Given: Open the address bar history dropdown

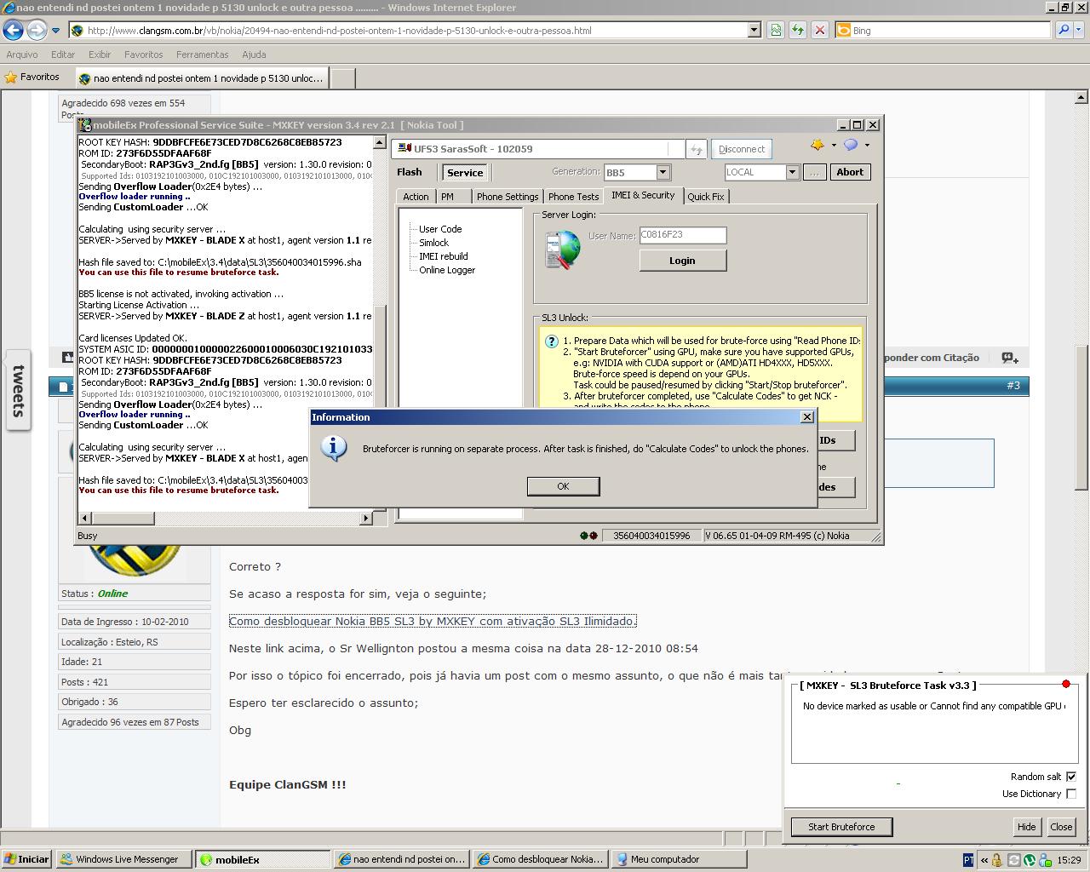Looking at the screenshot, I should [754, 30].
